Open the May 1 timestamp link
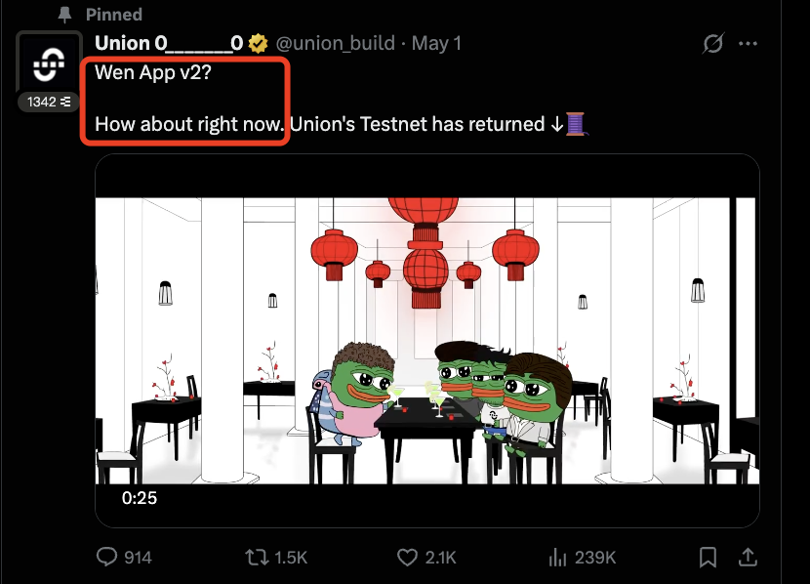Screen dimensions: 810x584 pyautogui.click(x=436, y=43)
